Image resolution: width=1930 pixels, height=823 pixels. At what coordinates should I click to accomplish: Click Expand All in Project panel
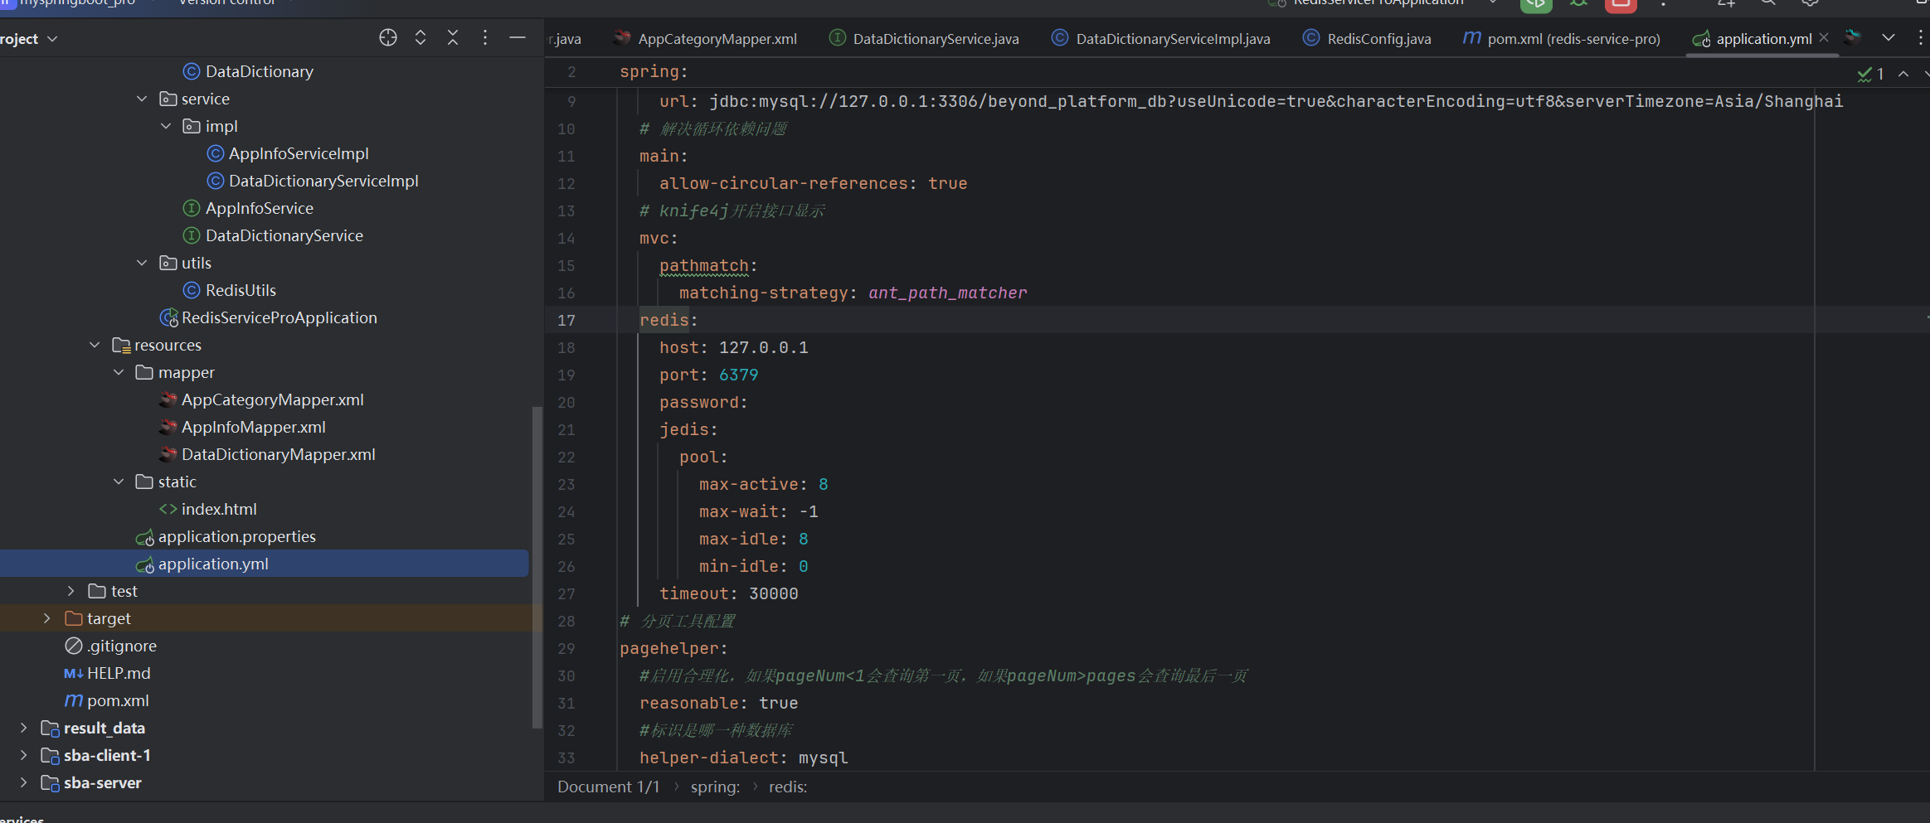pos(421,38)
